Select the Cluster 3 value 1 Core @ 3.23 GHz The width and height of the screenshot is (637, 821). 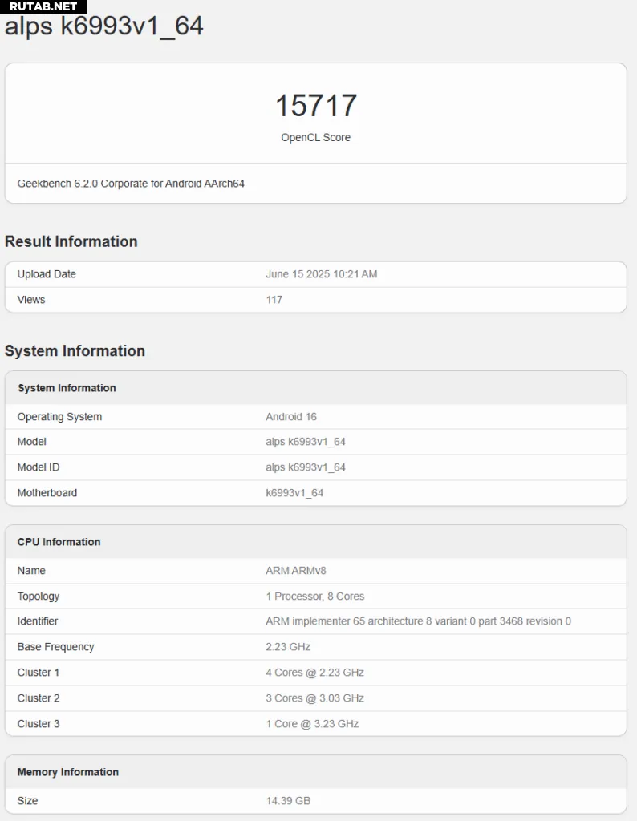[312, 724]
